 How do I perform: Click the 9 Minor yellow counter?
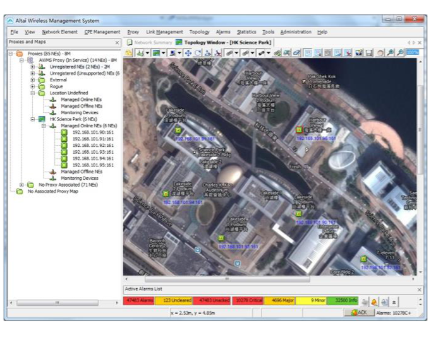coord(311,300)
